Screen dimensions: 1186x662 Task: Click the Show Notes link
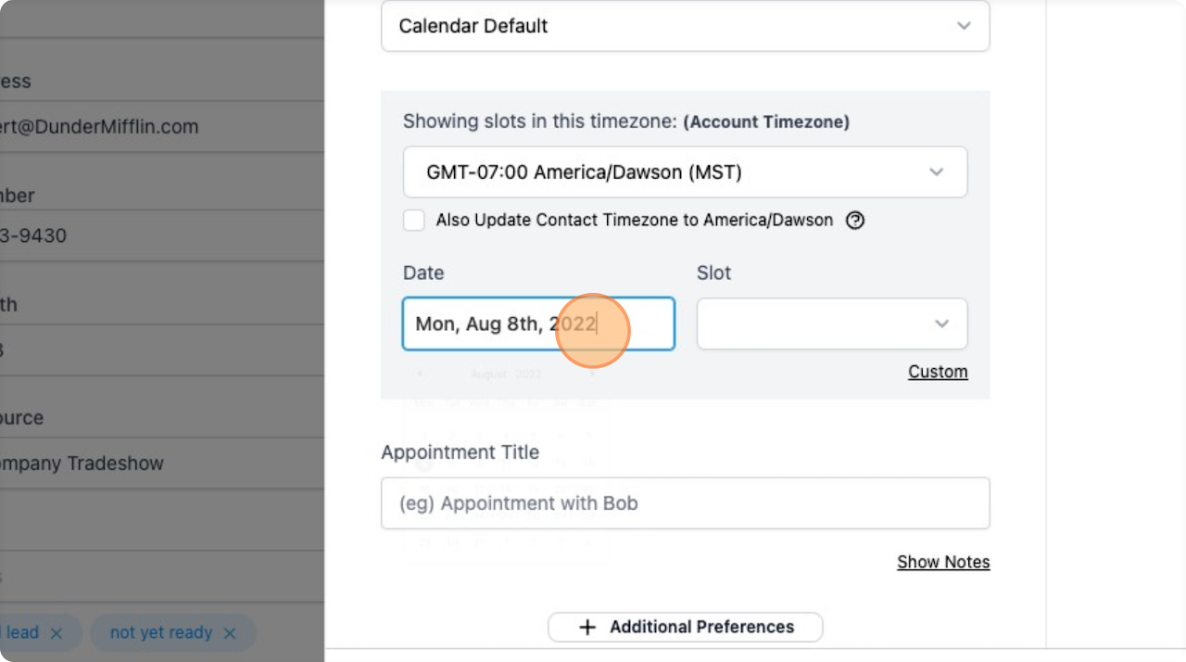click(943, 563)
